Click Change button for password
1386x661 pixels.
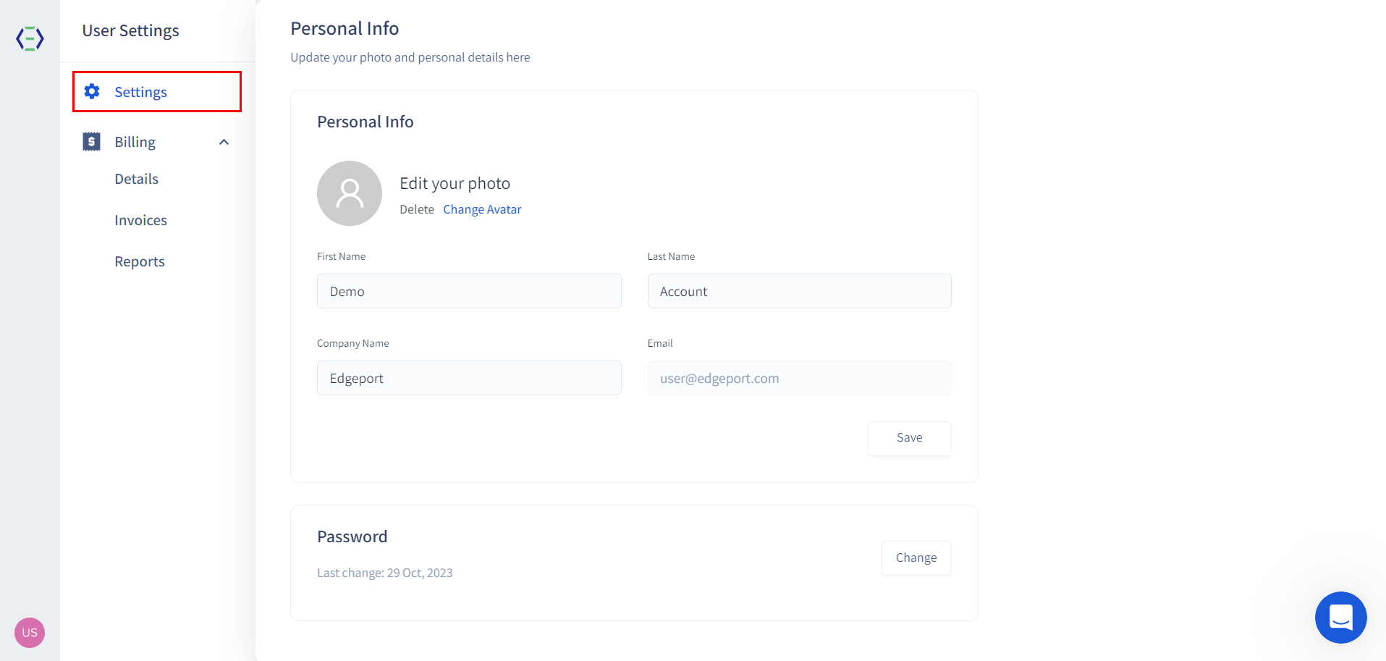click(x=916, y=557)
